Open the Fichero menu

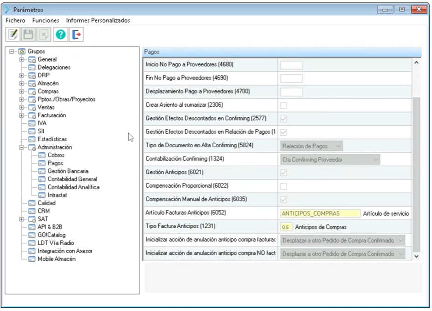coord(16,20)
